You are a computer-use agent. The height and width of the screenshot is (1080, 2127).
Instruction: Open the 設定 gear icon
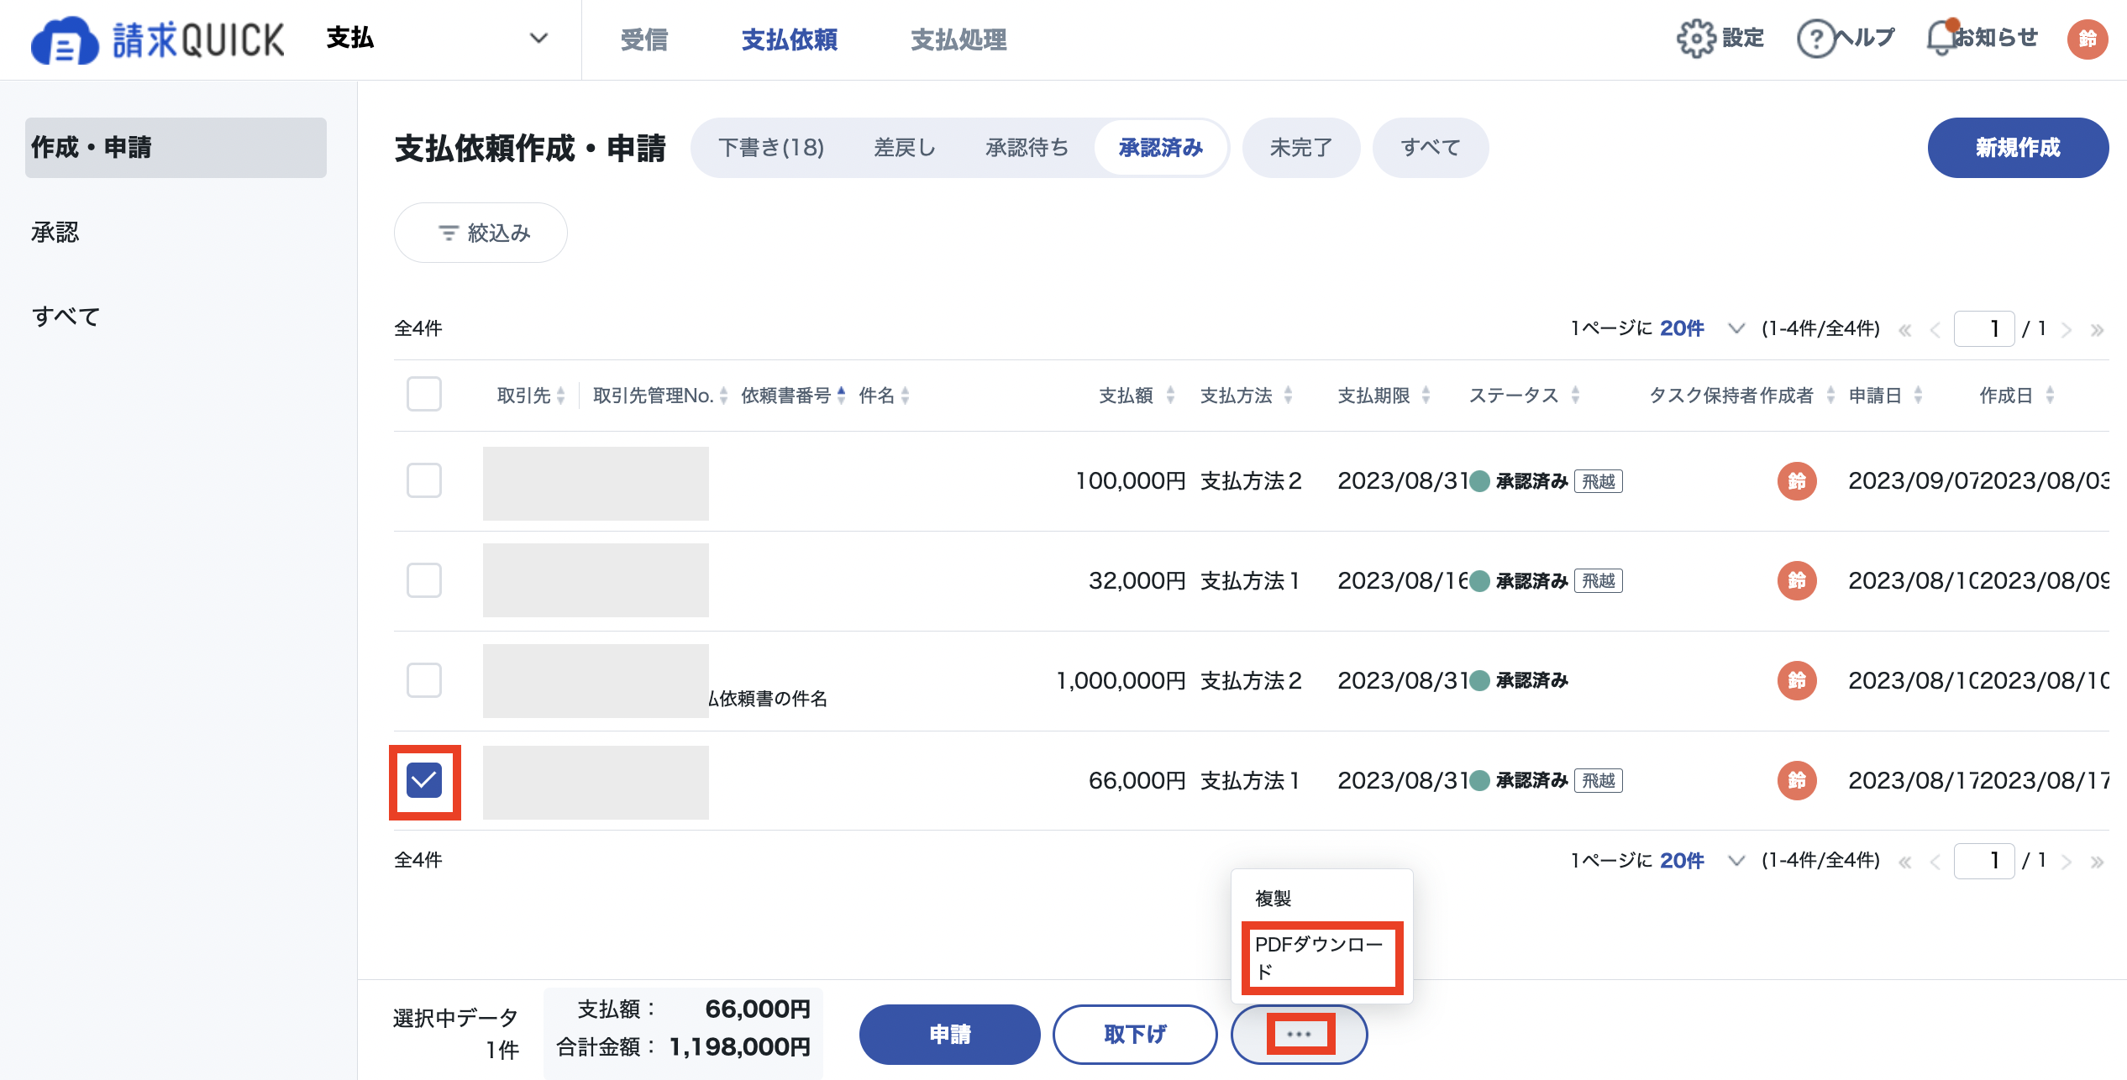pos(1696,39)
